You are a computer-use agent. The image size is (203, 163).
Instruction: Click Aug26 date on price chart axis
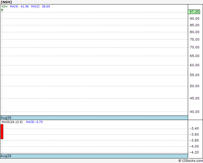coord(6,118)
